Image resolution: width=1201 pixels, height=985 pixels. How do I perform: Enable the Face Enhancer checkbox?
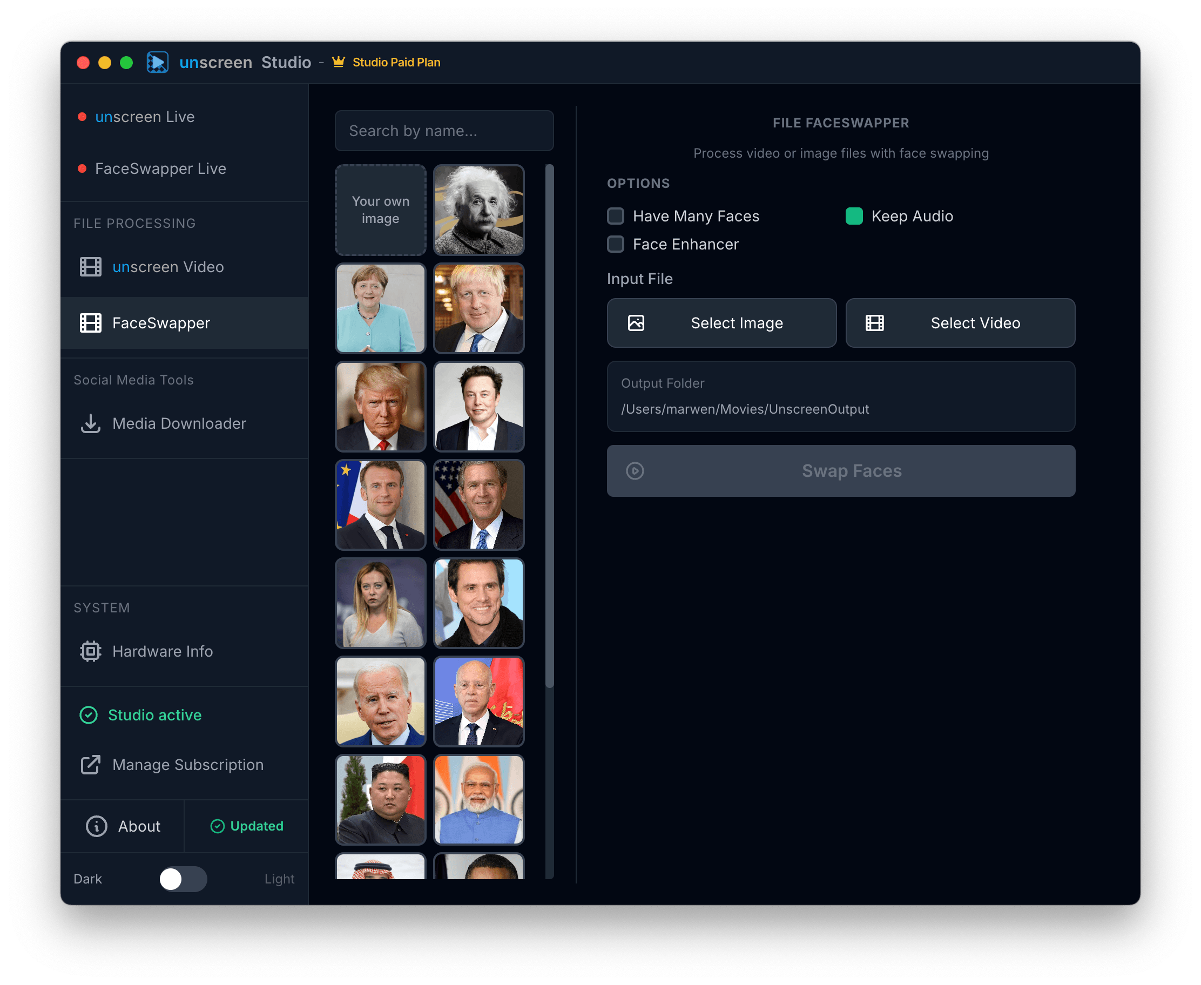[615, 245]
